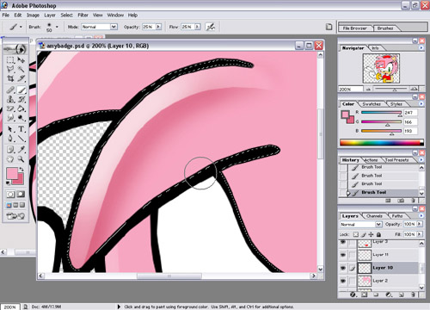The height and width of the screenshot is (310, 430).
Task: Open the tool preset picker arrow
Action: (21, 27)
